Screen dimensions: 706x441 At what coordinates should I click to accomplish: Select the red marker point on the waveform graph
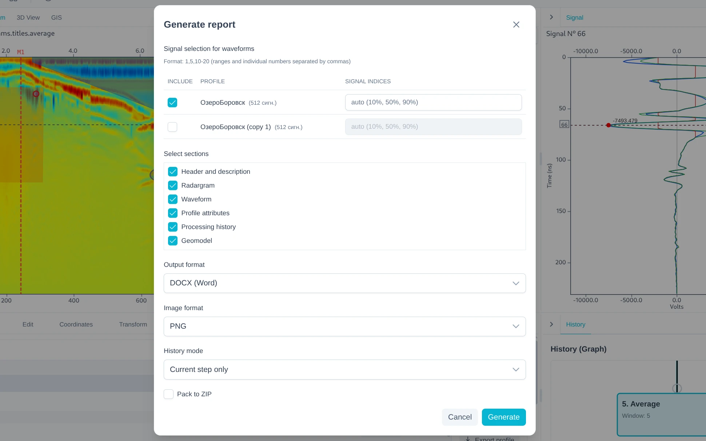(x=609, y=125)
